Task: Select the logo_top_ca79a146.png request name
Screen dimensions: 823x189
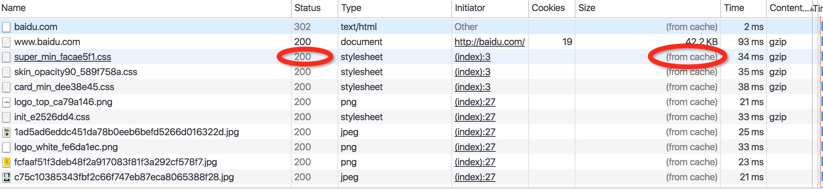Action: 63,102
